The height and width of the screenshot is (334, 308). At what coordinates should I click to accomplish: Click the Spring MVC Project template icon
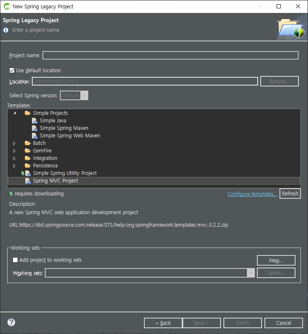[x=28, y=181]
